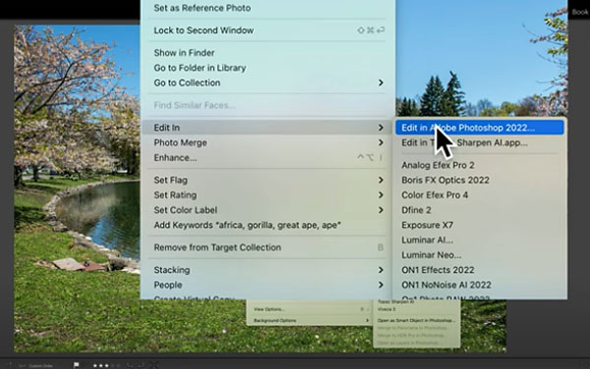Image resolution: width=590 pixels, height=369 pixels.
Task: Choose Luminar AI... entry
Action: [x=480, y=239]
